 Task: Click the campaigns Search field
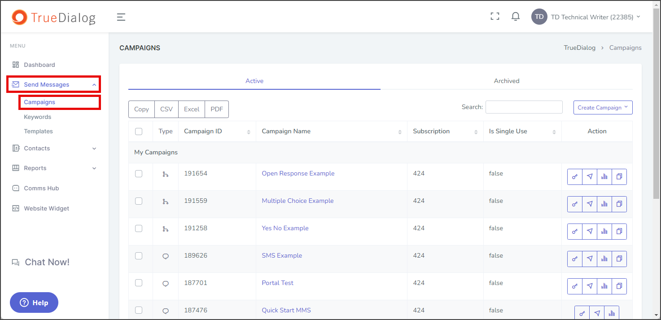pos(524,107)
